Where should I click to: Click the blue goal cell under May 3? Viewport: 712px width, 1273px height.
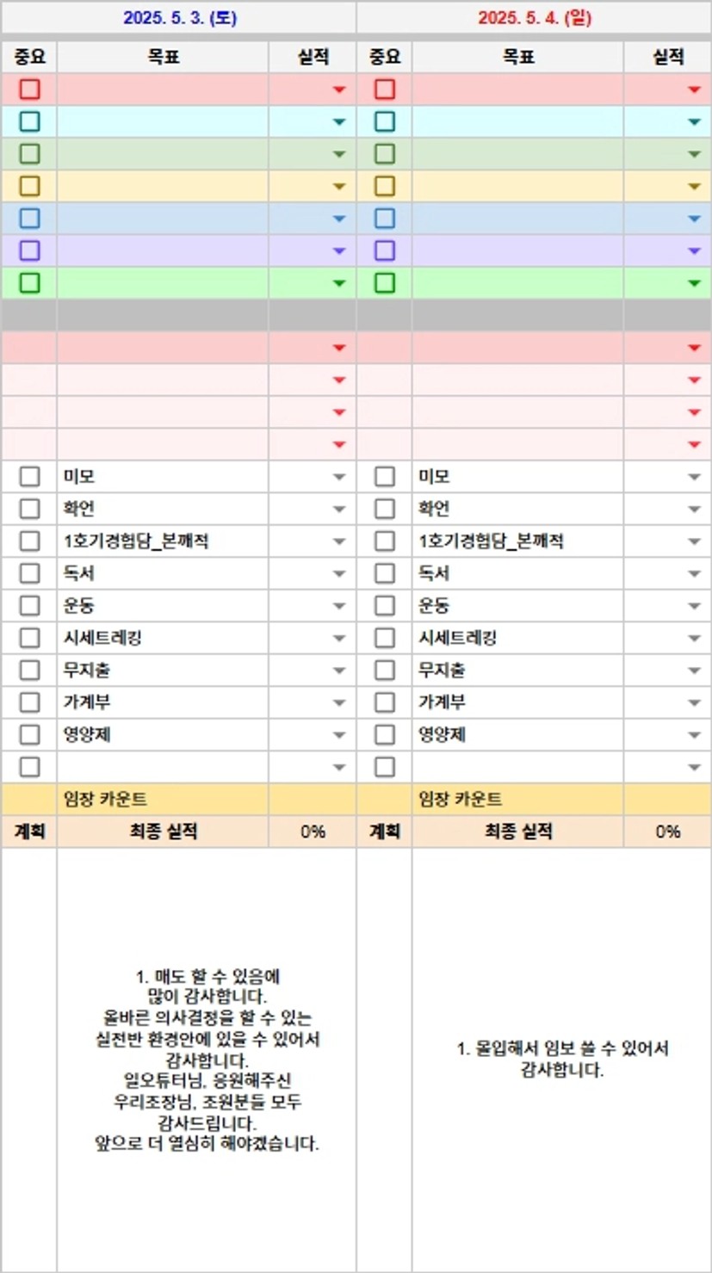163,219
